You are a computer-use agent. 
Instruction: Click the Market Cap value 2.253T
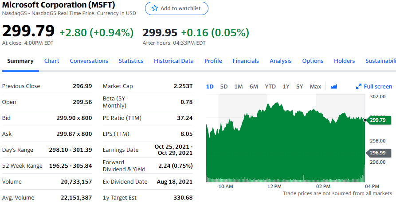[183, 86]
